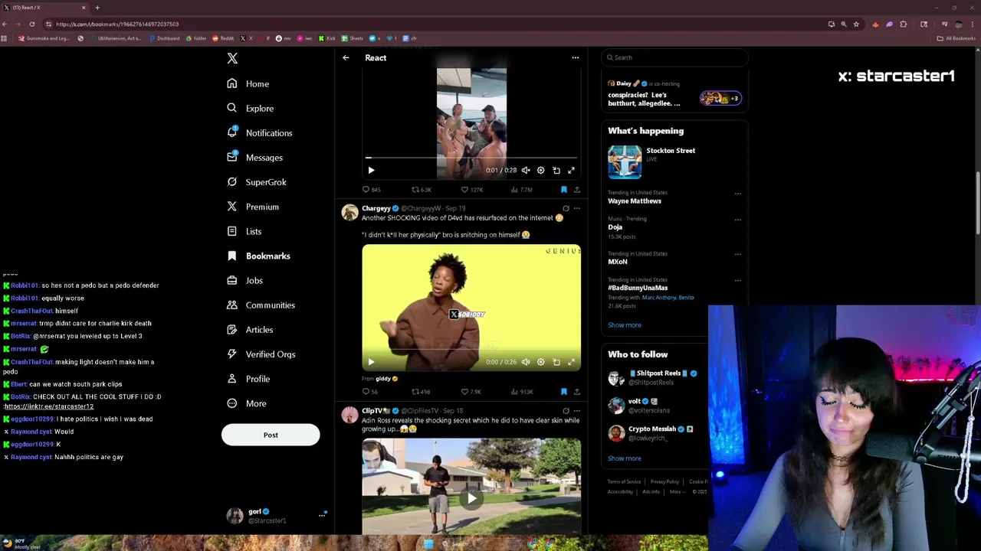Open three-dot menu on Chargeyy post
This screenshot has height=551, width=981.
(x=577, y=208)
